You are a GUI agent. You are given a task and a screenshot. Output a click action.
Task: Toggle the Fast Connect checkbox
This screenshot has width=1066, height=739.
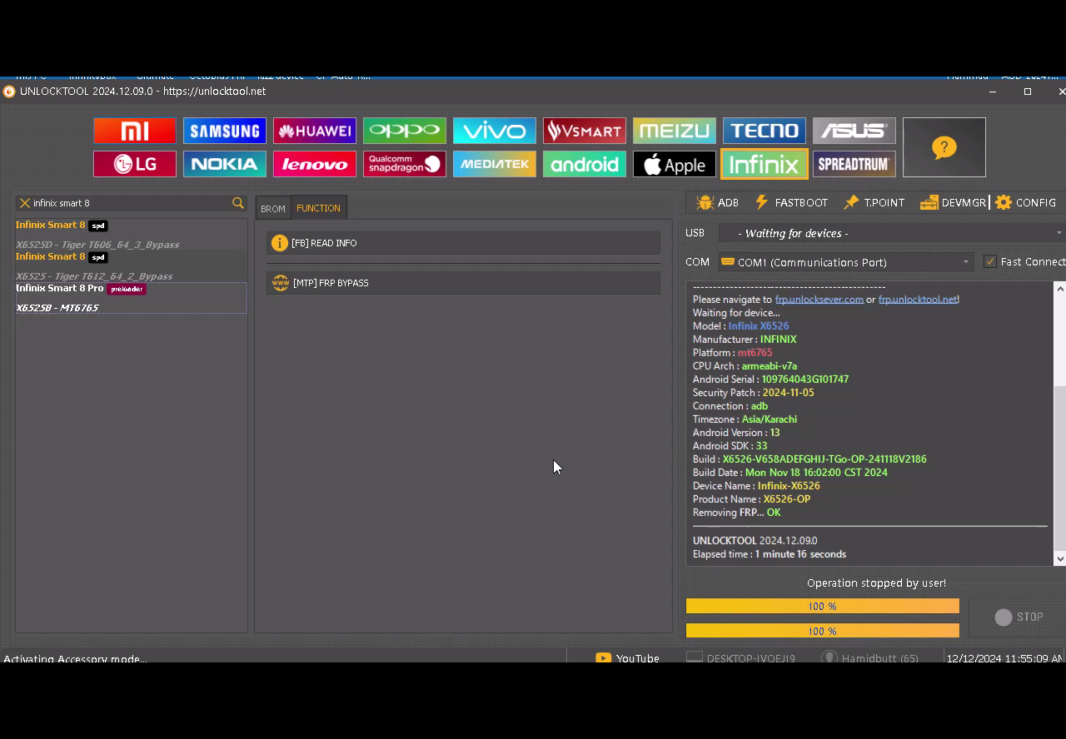(990, 261)
